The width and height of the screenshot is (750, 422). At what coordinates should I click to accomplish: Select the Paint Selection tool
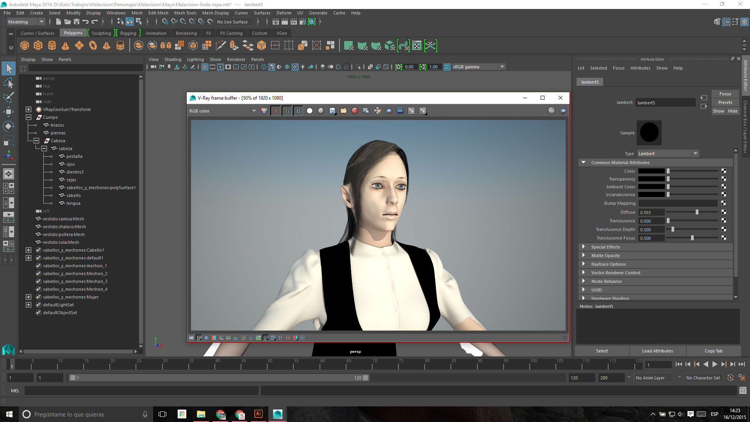point(9,97)
